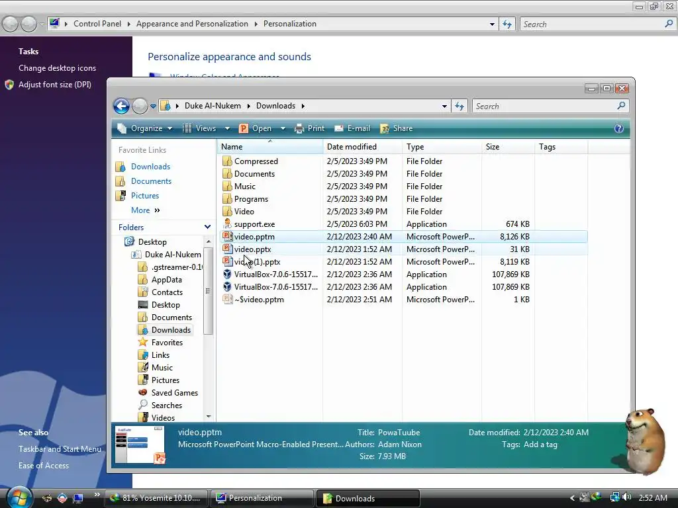Select Favorites star folder in tree

(167, 343)
